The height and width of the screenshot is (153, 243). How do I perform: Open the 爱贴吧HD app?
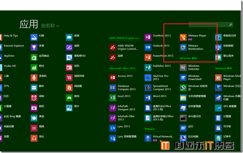[76, 58]
